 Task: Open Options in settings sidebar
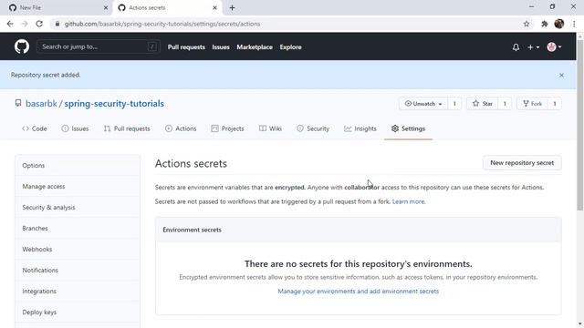click(78, 166)
